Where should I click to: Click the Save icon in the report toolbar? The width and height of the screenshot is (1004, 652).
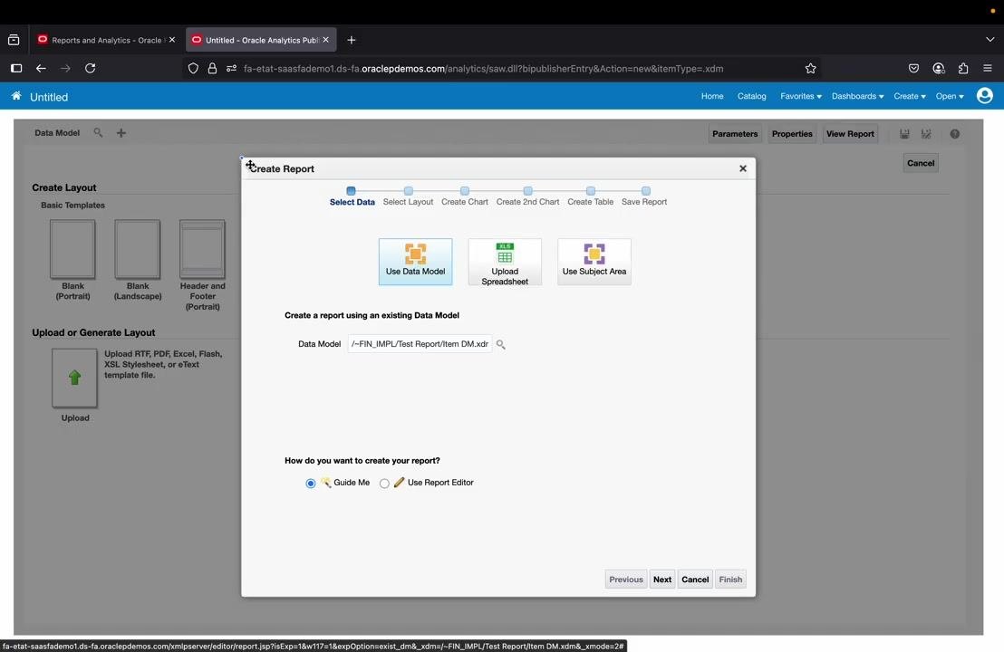[904, 134]
